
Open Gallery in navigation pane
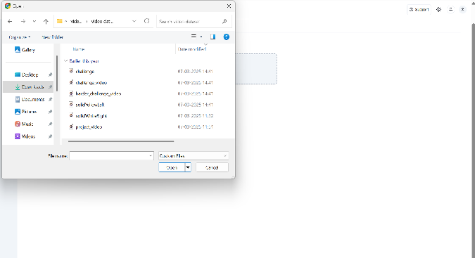point(25,50)
